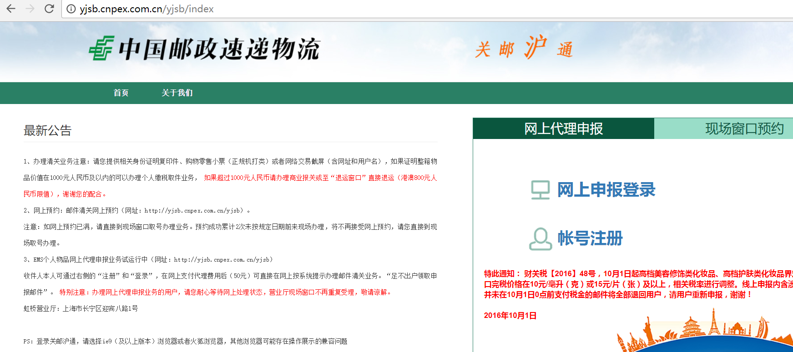This screenshot has width=793, height=352.
Task: Click the 关邮沪通 calligraphy logo
Action: pos(524,48)
